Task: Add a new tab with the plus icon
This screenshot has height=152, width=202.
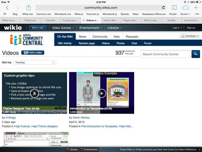Action: pos(196,8)
